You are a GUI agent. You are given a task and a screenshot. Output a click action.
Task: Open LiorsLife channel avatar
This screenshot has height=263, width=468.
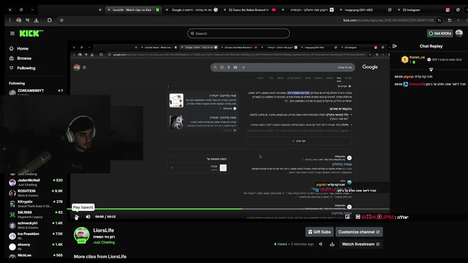point(82,235)
